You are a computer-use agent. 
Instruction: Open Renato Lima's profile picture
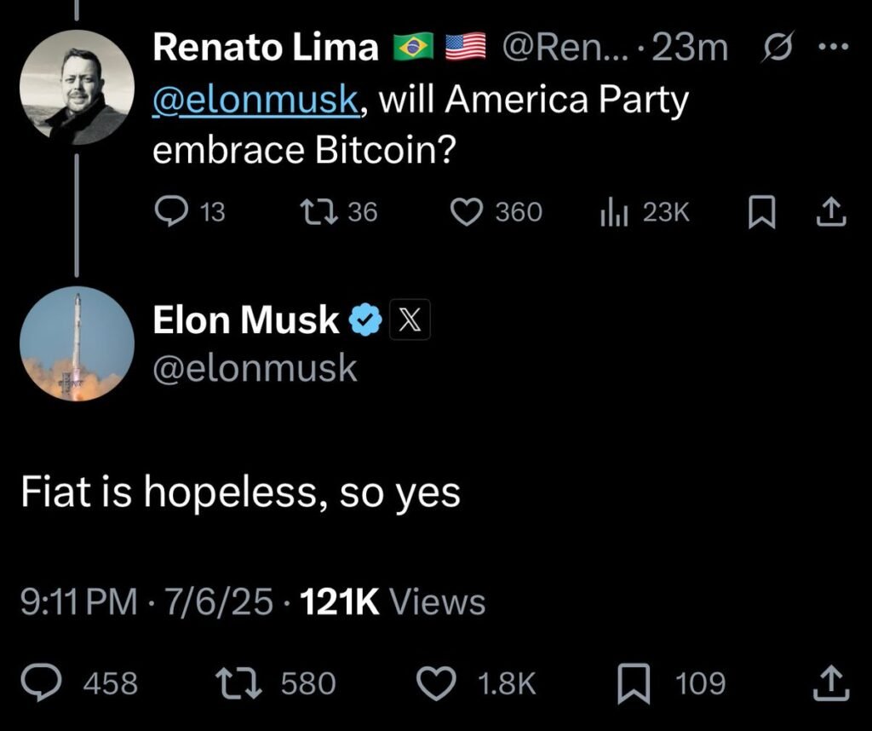[77, 88]
